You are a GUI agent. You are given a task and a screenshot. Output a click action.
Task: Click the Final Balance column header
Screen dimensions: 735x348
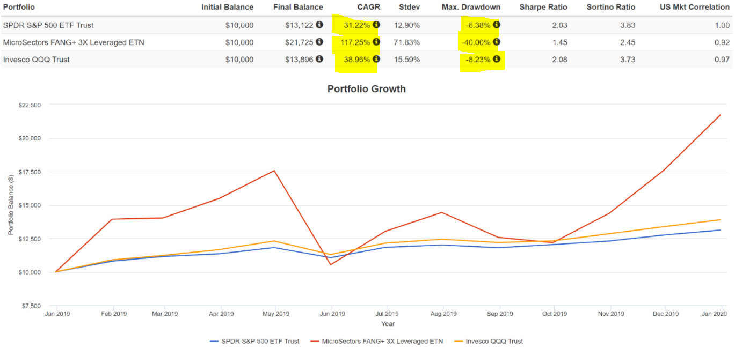point(298,7)
